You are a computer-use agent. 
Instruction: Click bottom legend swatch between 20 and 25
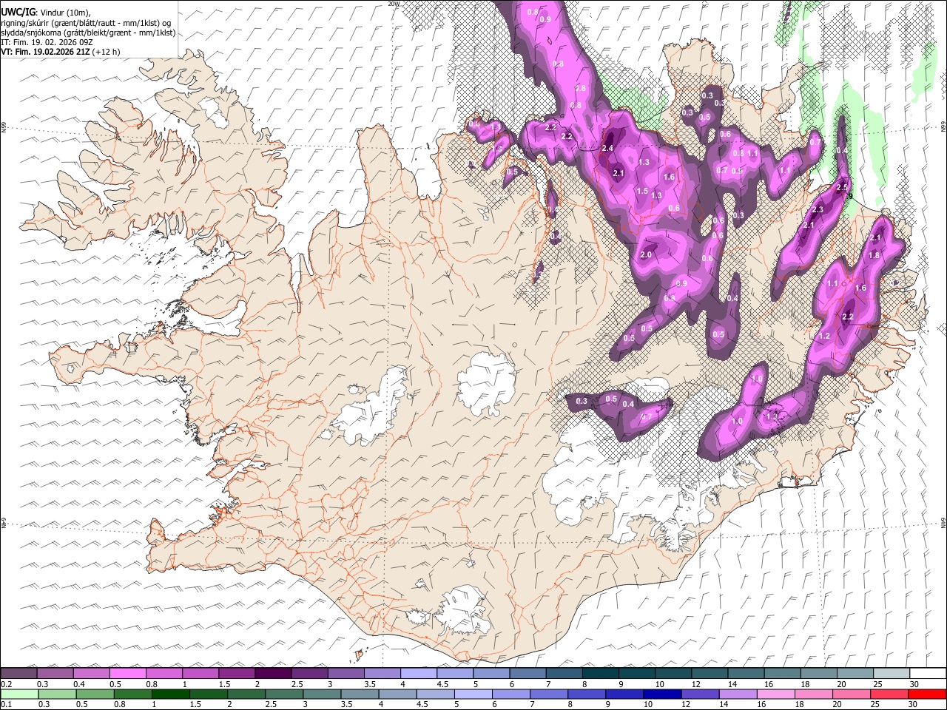click(x=852, y=694)
